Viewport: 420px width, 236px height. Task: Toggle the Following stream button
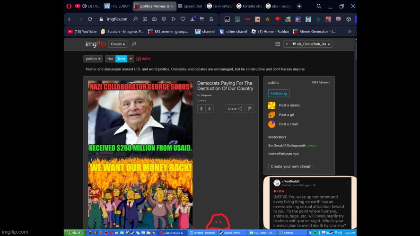[279, 93]
